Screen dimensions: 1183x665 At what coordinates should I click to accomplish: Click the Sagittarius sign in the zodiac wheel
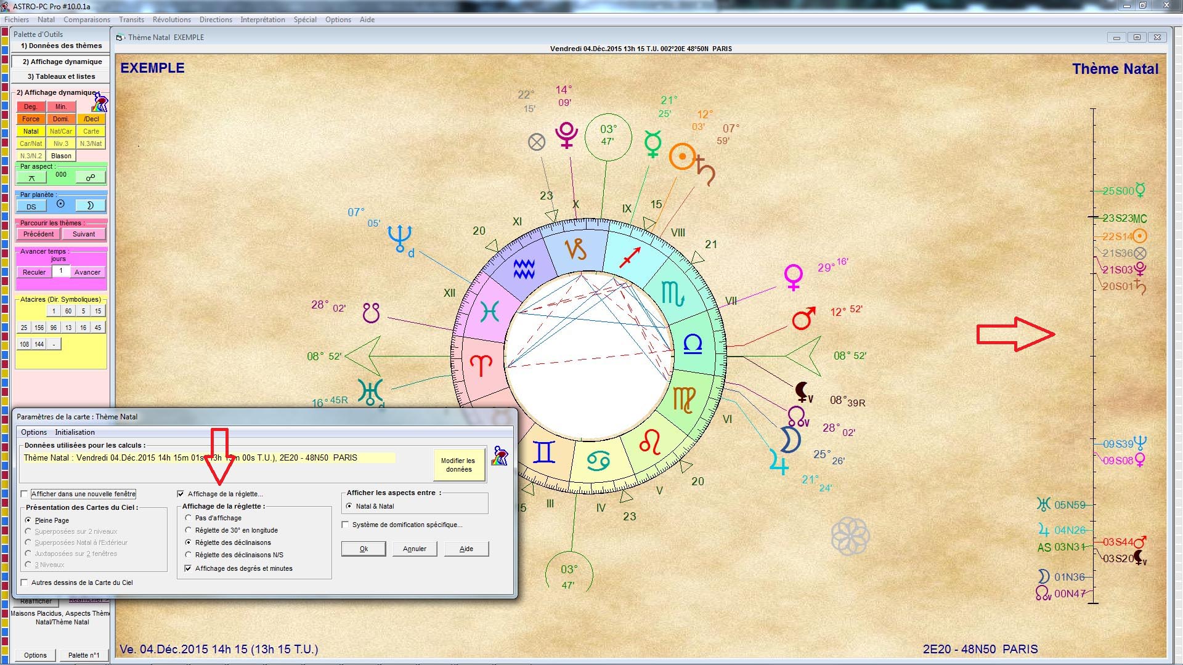pos(630,257)
